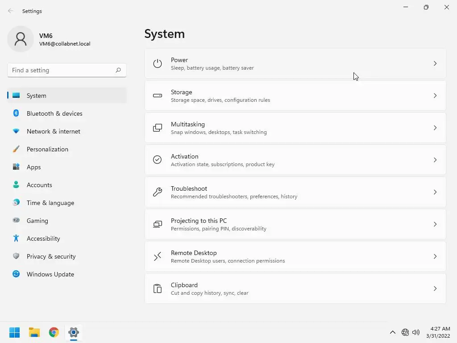
Task: Open Network & internet section
Action: pos(67,131)
